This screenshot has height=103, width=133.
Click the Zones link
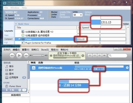point(62,14)
